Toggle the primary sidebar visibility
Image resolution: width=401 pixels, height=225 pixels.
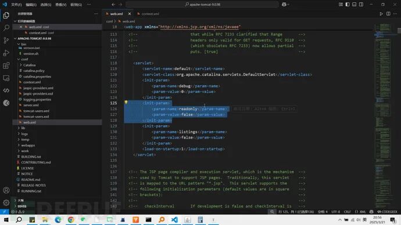(348, 4)
